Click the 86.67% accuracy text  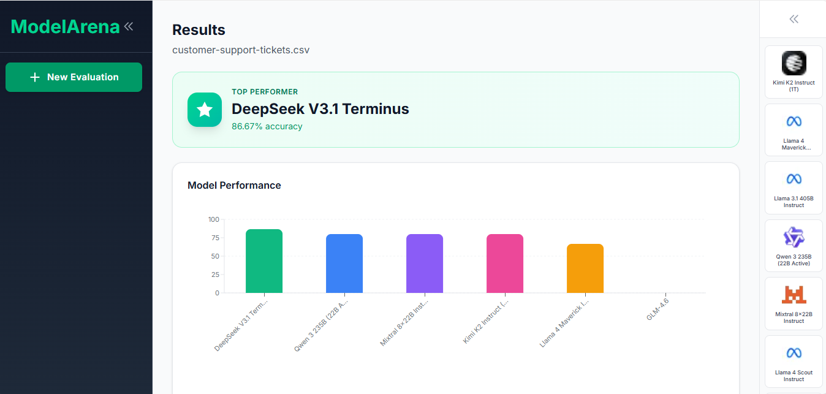point(267,126)
